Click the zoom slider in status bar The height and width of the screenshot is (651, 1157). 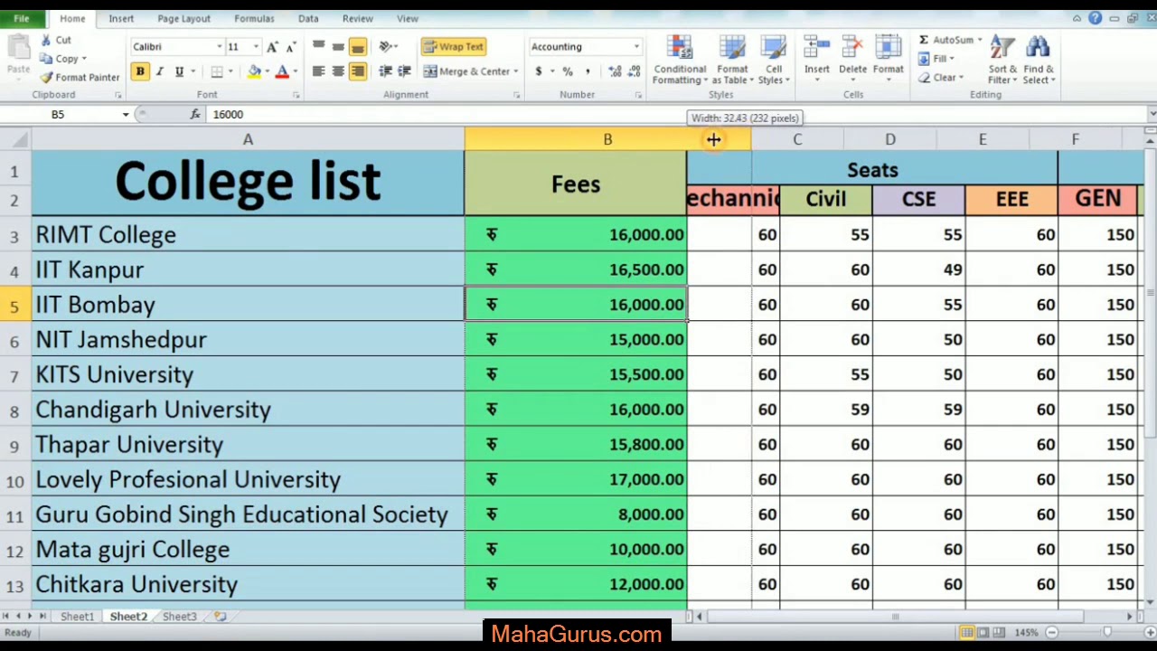click(x=1108, y=633)
